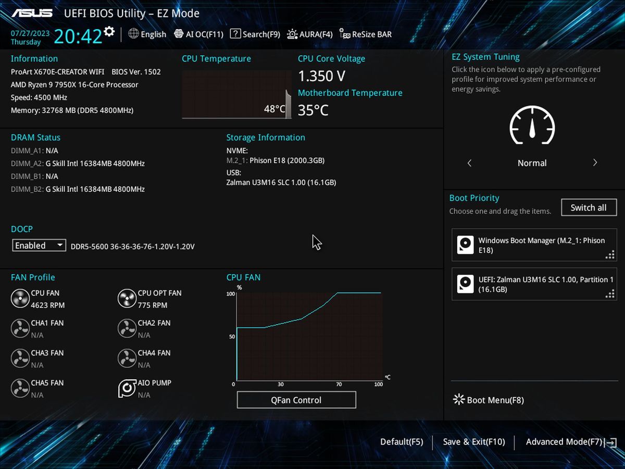Click the AMD Ryzen 9 7950X processor text
The image size is (625, 469).
point(74,84)
